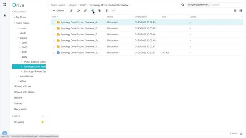The image size is (246, 138).
Task: Collapse the project folder arrow
Action: pos(18,38)
